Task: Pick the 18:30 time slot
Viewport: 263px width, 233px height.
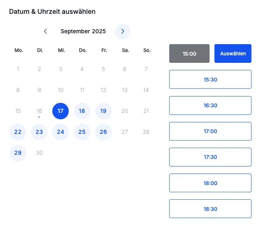Action: [x=210, y=209]
